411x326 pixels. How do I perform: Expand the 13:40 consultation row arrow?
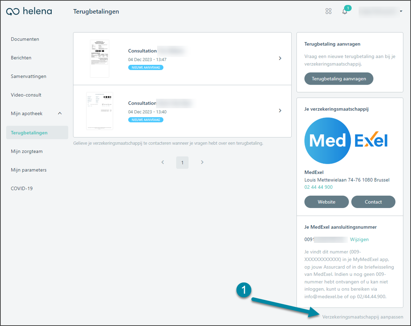point(280,111)
